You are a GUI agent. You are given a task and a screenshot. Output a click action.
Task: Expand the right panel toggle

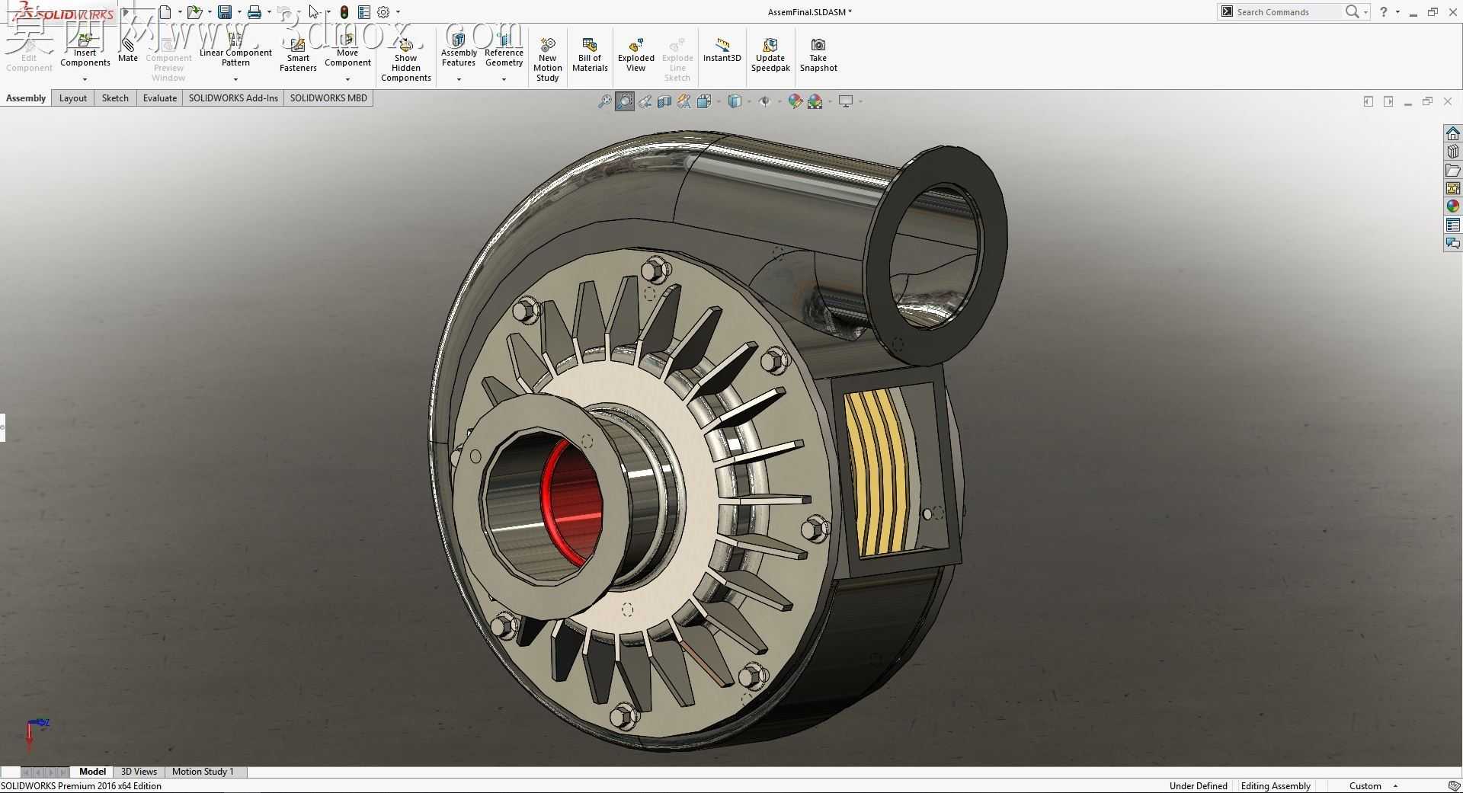[x=1388, y=101]
